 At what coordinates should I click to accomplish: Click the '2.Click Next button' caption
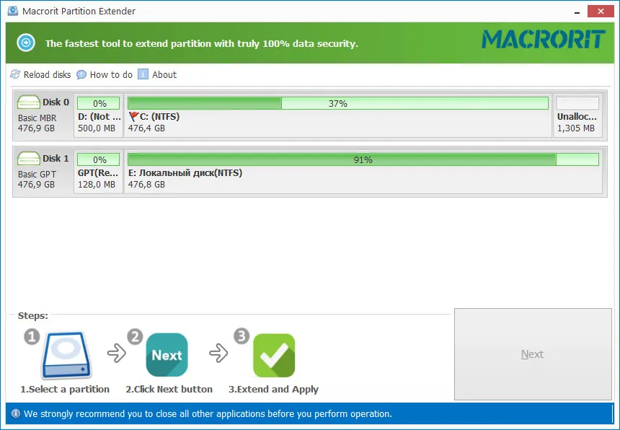pos(169,390)
